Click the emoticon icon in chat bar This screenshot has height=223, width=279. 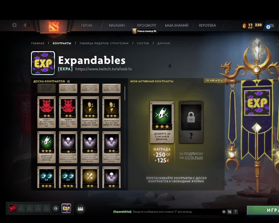pyautogui.click(x=224, y=212)
